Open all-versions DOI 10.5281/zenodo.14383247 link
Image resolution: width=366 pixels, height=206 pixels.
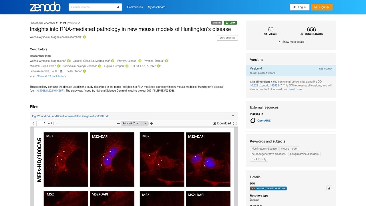(266, 86)
